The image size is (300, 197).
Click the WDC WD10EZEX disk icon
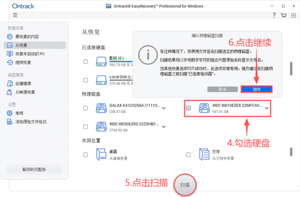[204, 108]
